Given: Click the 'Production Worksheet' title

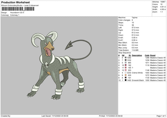Looking at the screenshot, I should 15,2.
